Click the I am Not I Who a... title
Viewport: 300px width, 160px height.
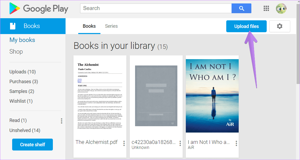coord(209,142)
